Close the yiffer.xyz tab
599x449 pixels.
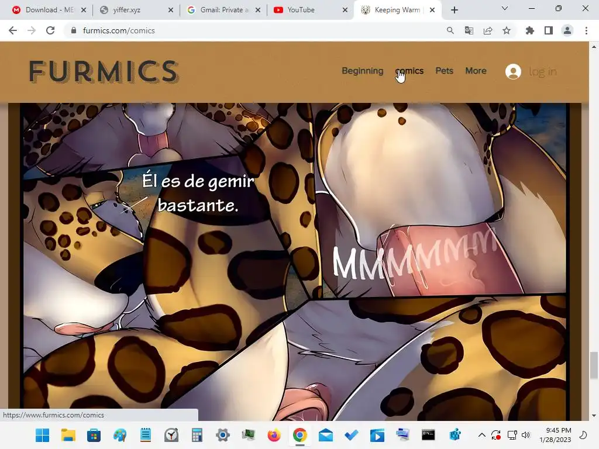pyautogui.click(x=171, y=10)
